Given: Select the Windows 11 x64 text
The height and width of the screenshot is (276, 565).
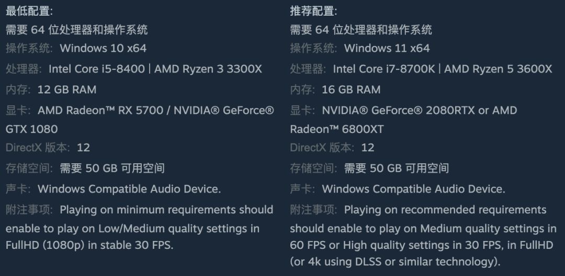Looking at the screenshot, I should (x=387, y=49).
